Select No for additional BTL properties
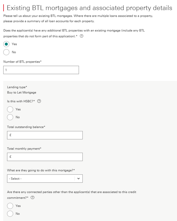The image size is (177, 221). point(6,52)
